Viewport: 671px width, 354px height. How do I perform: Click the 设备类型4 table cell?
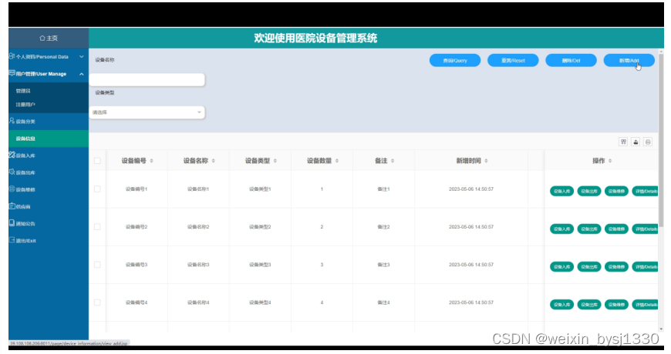pyautogui.click(x=260, y=302)
